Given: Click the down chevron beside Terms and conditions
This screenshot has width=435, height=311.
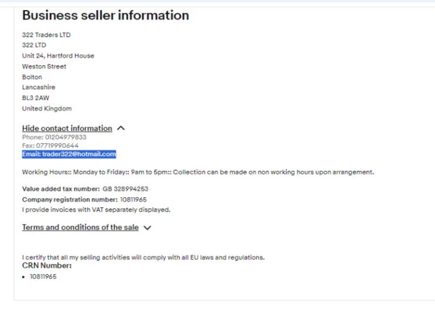Looking at the screenshot, I should point(147,228).
